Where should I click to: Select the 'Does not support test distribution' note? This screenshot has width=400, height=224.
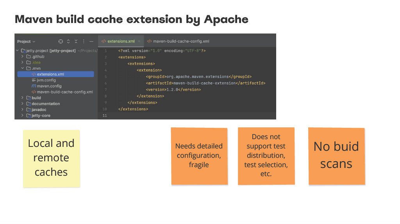pos(266,156)
